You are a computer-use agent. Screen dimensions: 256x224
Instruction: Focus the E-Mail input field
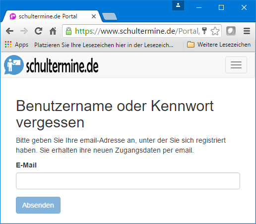click(128, 181)
